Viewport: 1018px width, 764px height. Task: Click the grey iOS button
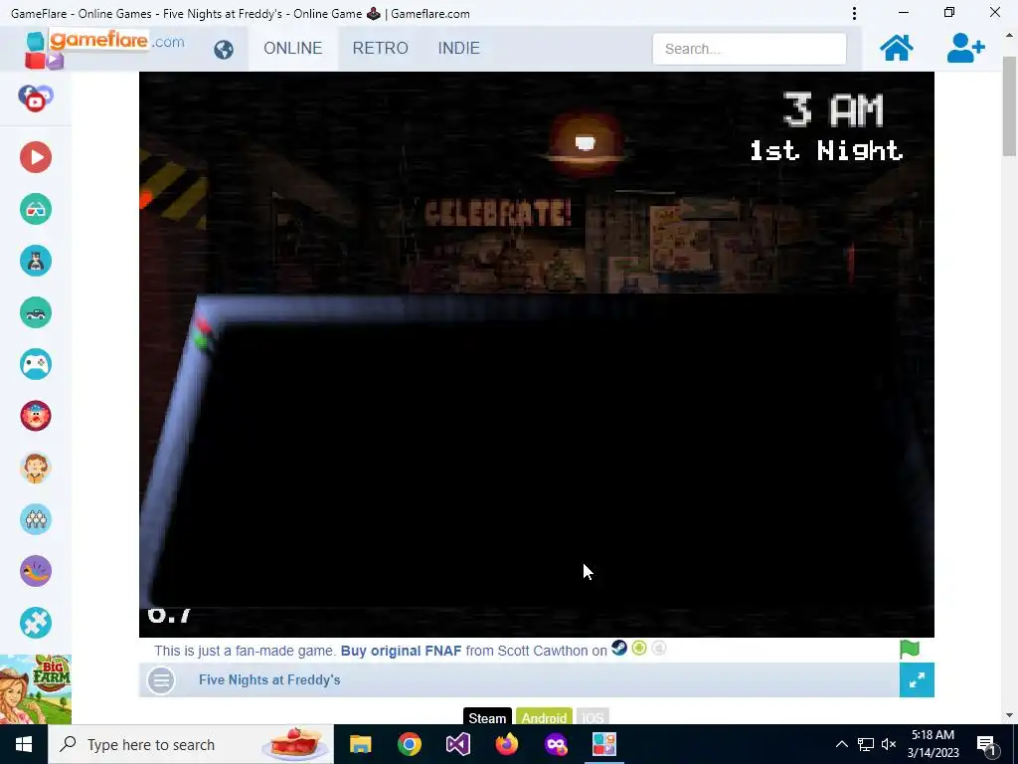pos(593,717)
